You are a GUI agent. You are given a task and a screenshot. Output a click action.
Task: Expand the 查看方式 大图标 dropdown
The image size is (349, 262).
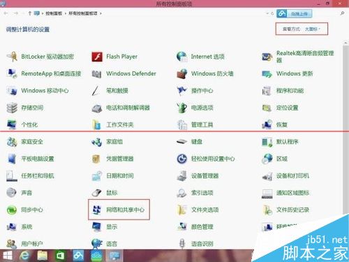point(313,29)
